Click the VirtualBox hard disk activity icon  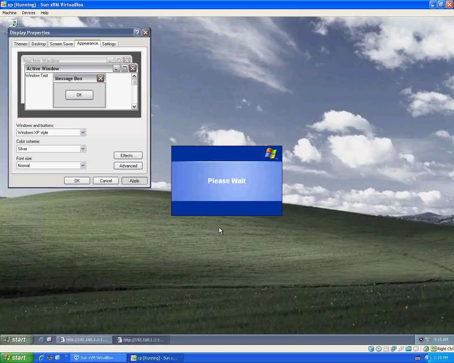pyautogui.click(x=371, y=349)
